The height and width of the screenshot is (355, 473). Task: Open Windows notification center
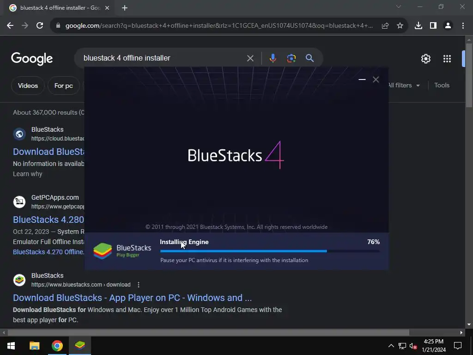[458, 346]
